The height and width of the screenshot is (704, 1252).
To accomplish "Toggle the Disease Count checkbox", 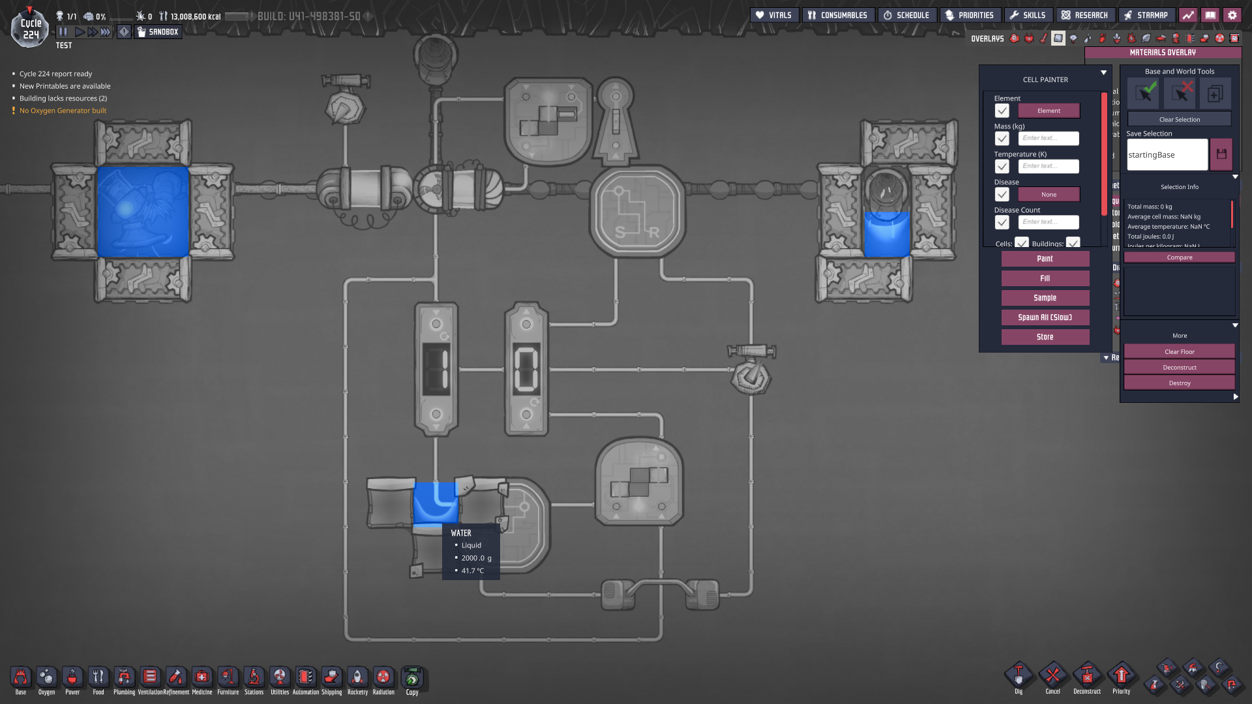I will [1002, 222].
